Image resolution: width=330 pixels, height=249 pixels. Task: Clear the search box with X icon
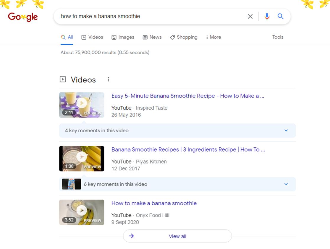pyautogui.click(x=250, y=17)
